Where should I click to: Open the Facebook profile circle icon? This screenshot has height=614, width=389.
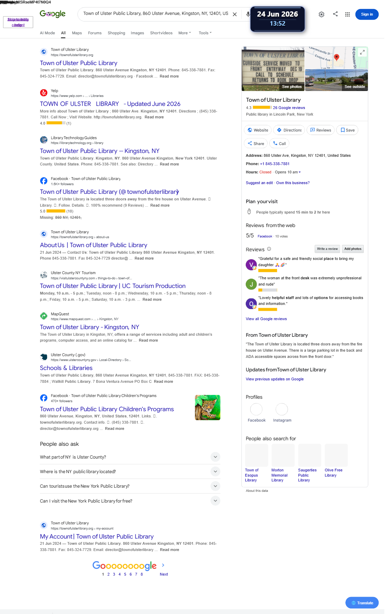pyautogui.click(x=256, y=409)
